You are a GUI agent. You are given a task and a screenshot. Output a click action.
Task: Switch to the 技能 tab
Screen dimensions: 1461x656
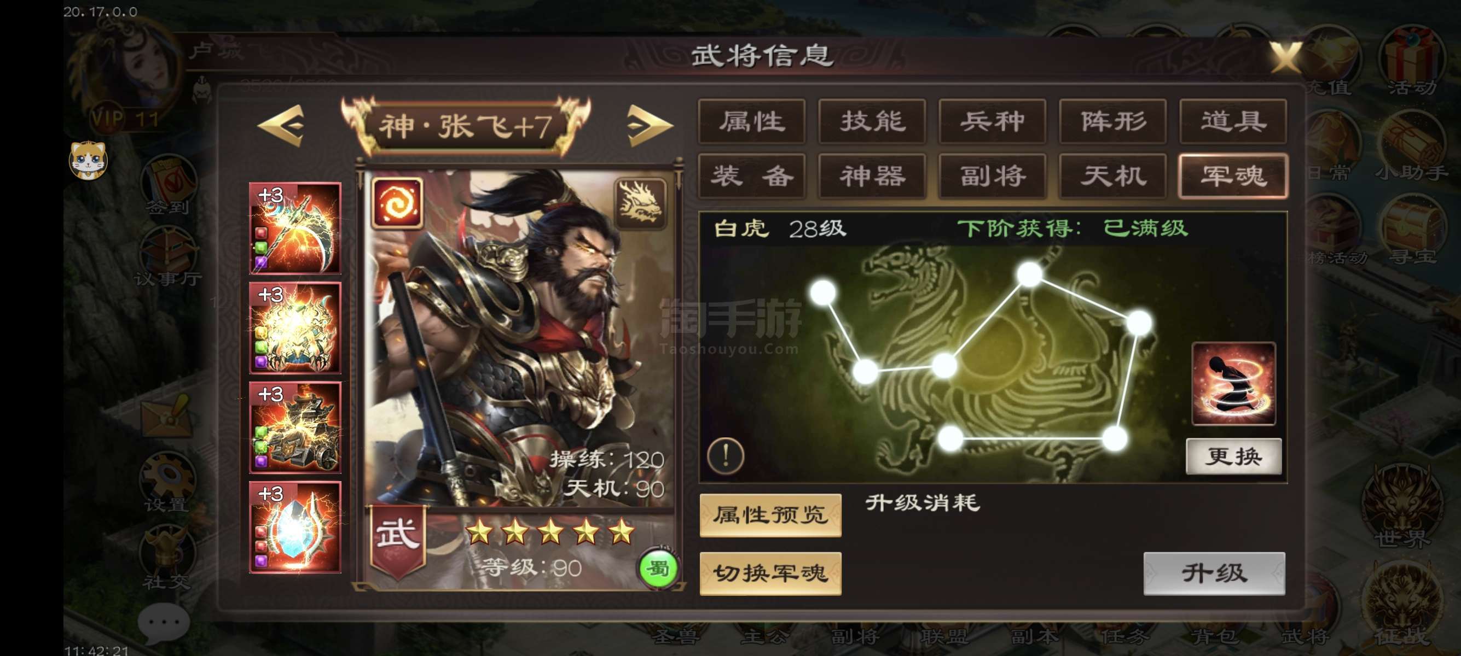click(x=872, y=121)
